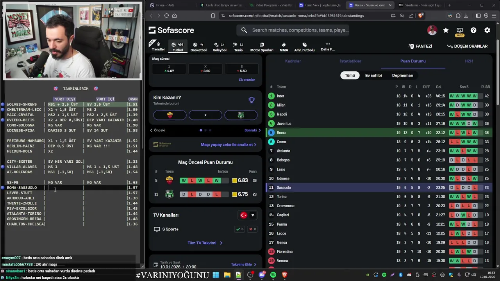
Task: Click the Search matches input field
Action: pyautogui.click(x=293, y=30)
